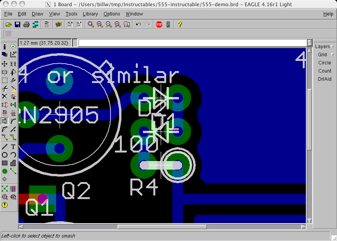Select the Rotate tool
Screen dimensions: 337x241
[13, 72]
